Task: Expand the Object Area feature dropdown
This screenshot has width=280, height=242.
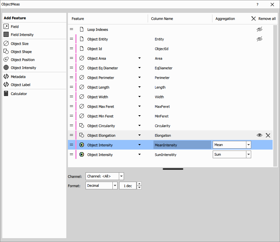Action: [139, 58]
